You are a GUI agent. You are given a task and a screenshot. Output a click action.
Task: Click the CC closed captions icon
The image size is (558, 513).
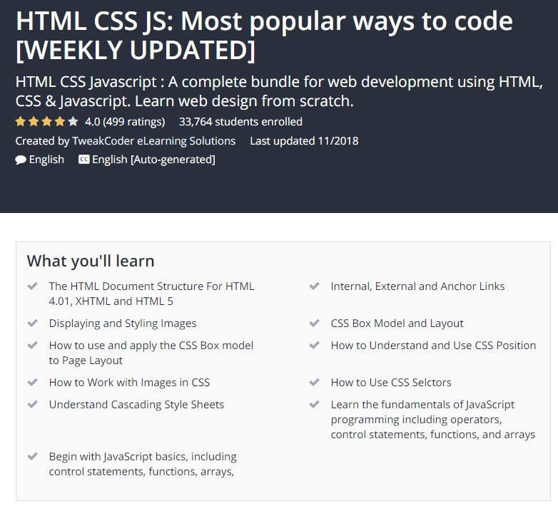click(x=84, y=159)
